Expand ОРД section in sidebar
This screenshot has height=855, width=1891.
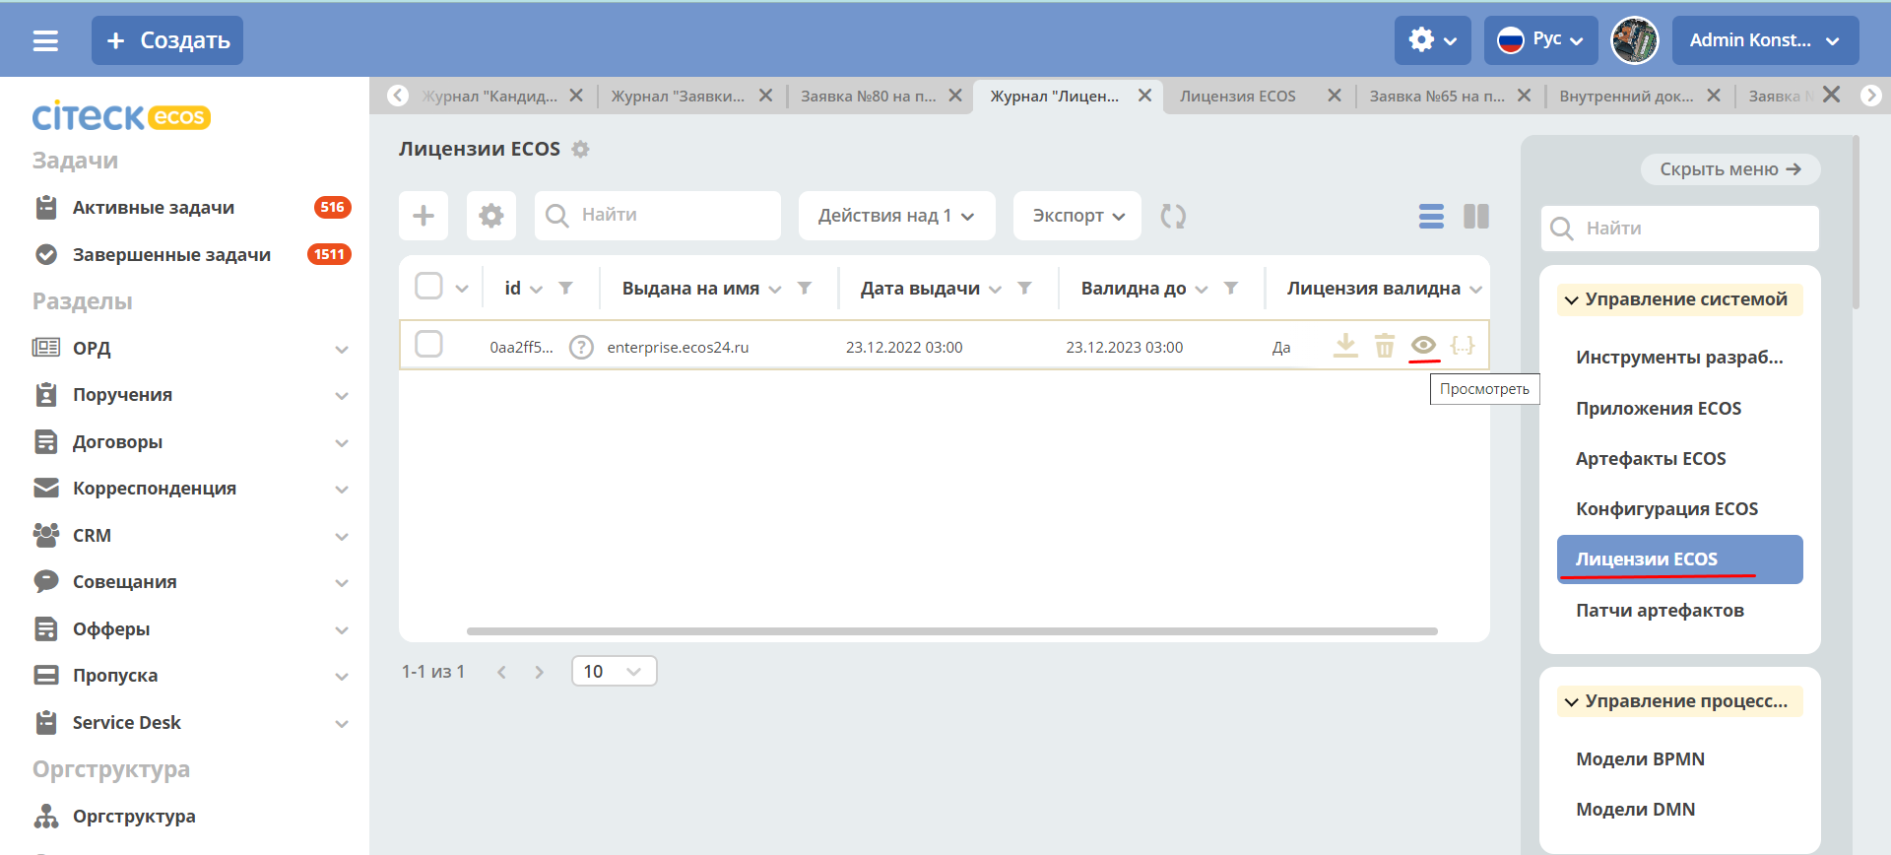click(x=342, y=349)
